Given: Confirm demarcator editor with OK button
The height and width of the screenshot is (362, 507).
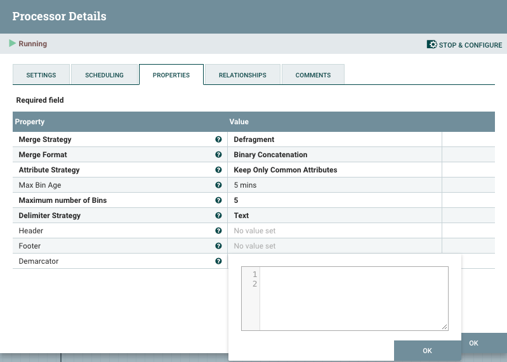Looking at the screenshot, I should pyautogui.click(x=427, y=351).
